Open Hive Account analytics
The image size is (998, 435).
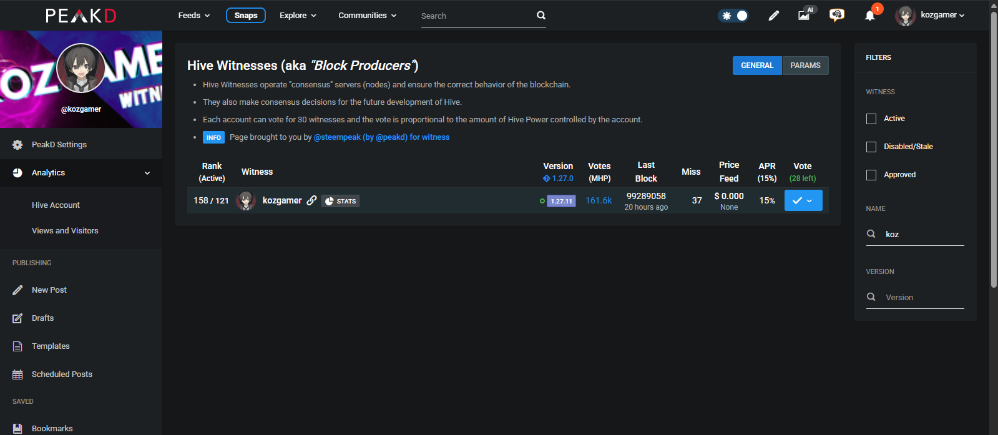[56, 205]
